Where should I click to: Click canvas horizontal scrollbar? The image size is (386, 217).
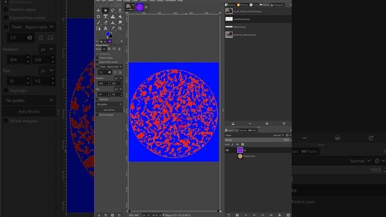coord(174,211)
